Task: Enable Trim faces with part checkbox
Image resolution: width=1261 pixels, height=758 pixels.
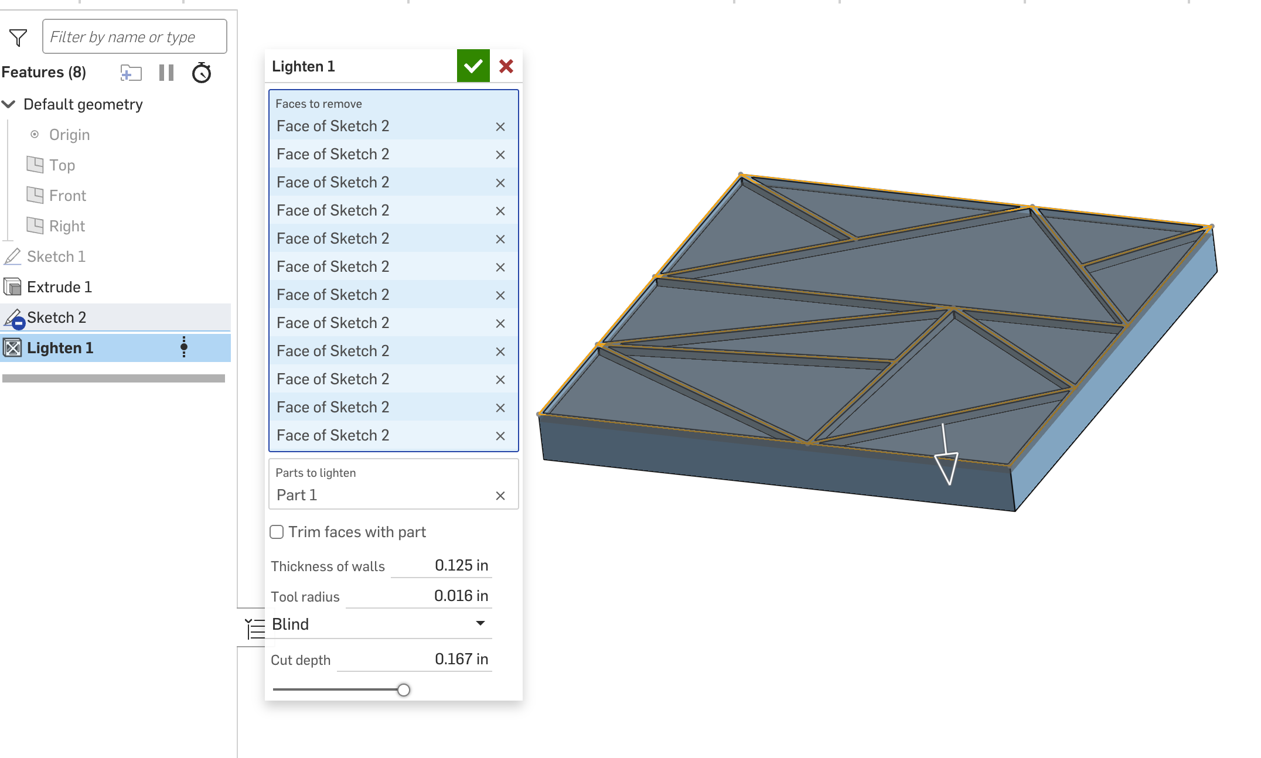Action: point(277,532)
